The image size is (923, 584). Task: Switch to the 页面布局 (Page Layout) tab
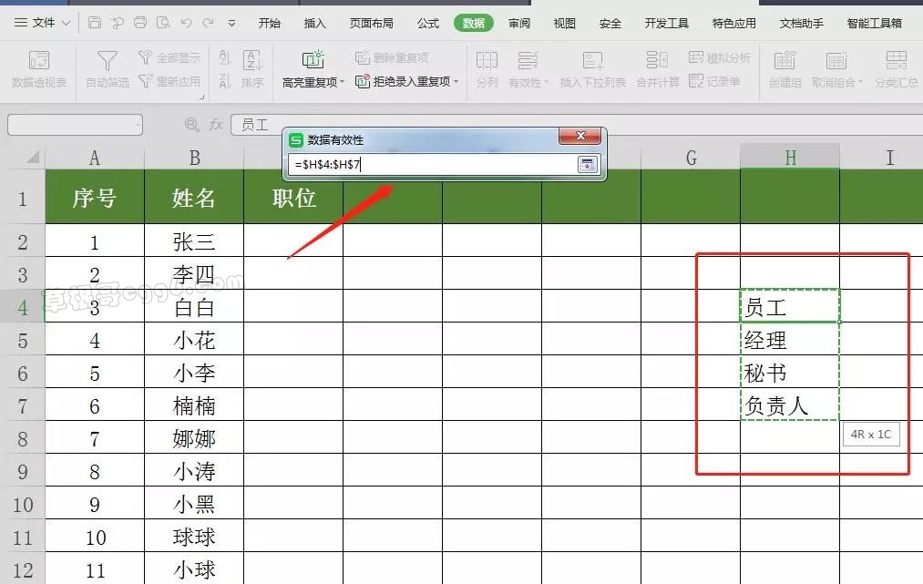(372, 23)
